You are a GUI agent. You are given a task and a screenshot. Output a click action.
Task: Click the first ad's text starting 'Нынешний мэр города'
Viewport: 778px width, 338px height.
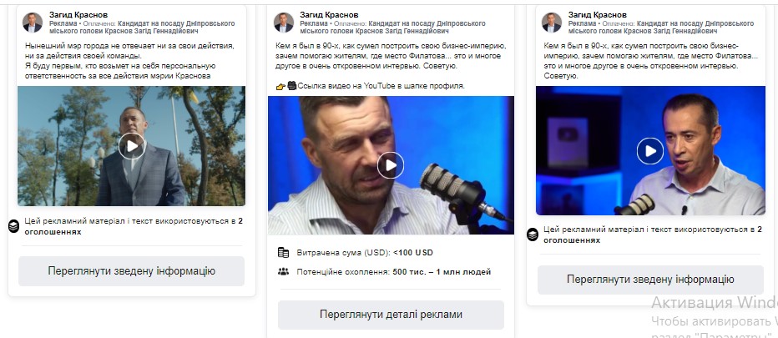(129, 61)
